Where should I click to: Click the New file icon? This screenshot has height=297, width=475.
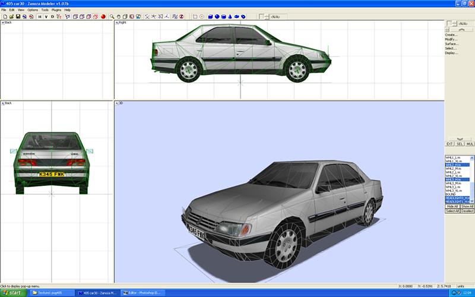(4, 17)
